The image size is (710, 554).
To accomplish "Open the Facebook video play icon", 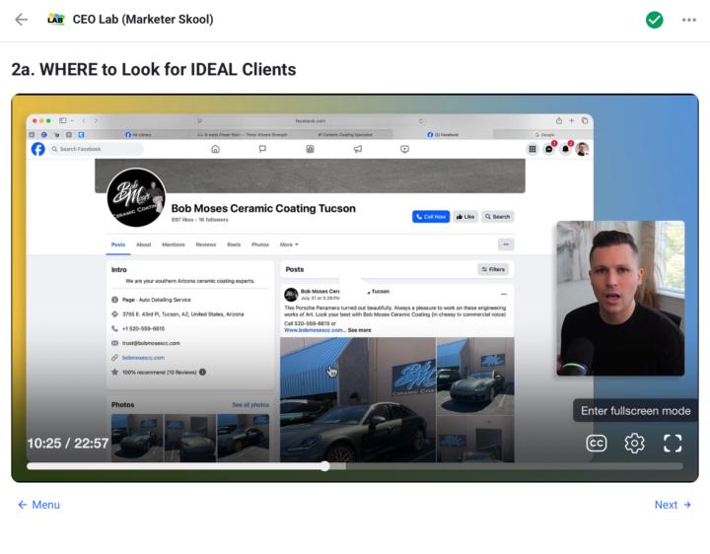I will [405, 149].
